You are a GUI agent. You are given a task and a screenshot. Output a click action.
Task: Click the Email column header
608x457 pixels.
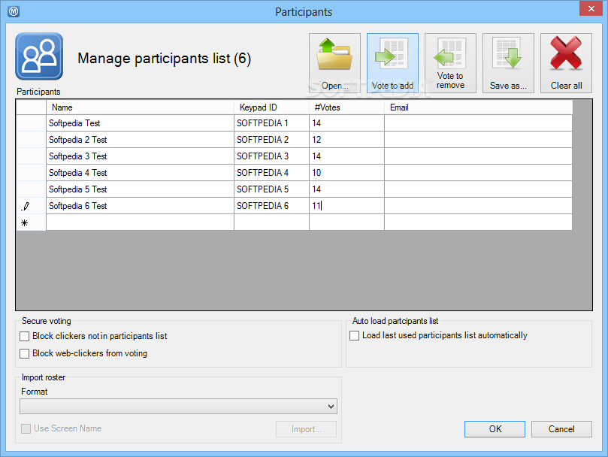pos(478,107)
